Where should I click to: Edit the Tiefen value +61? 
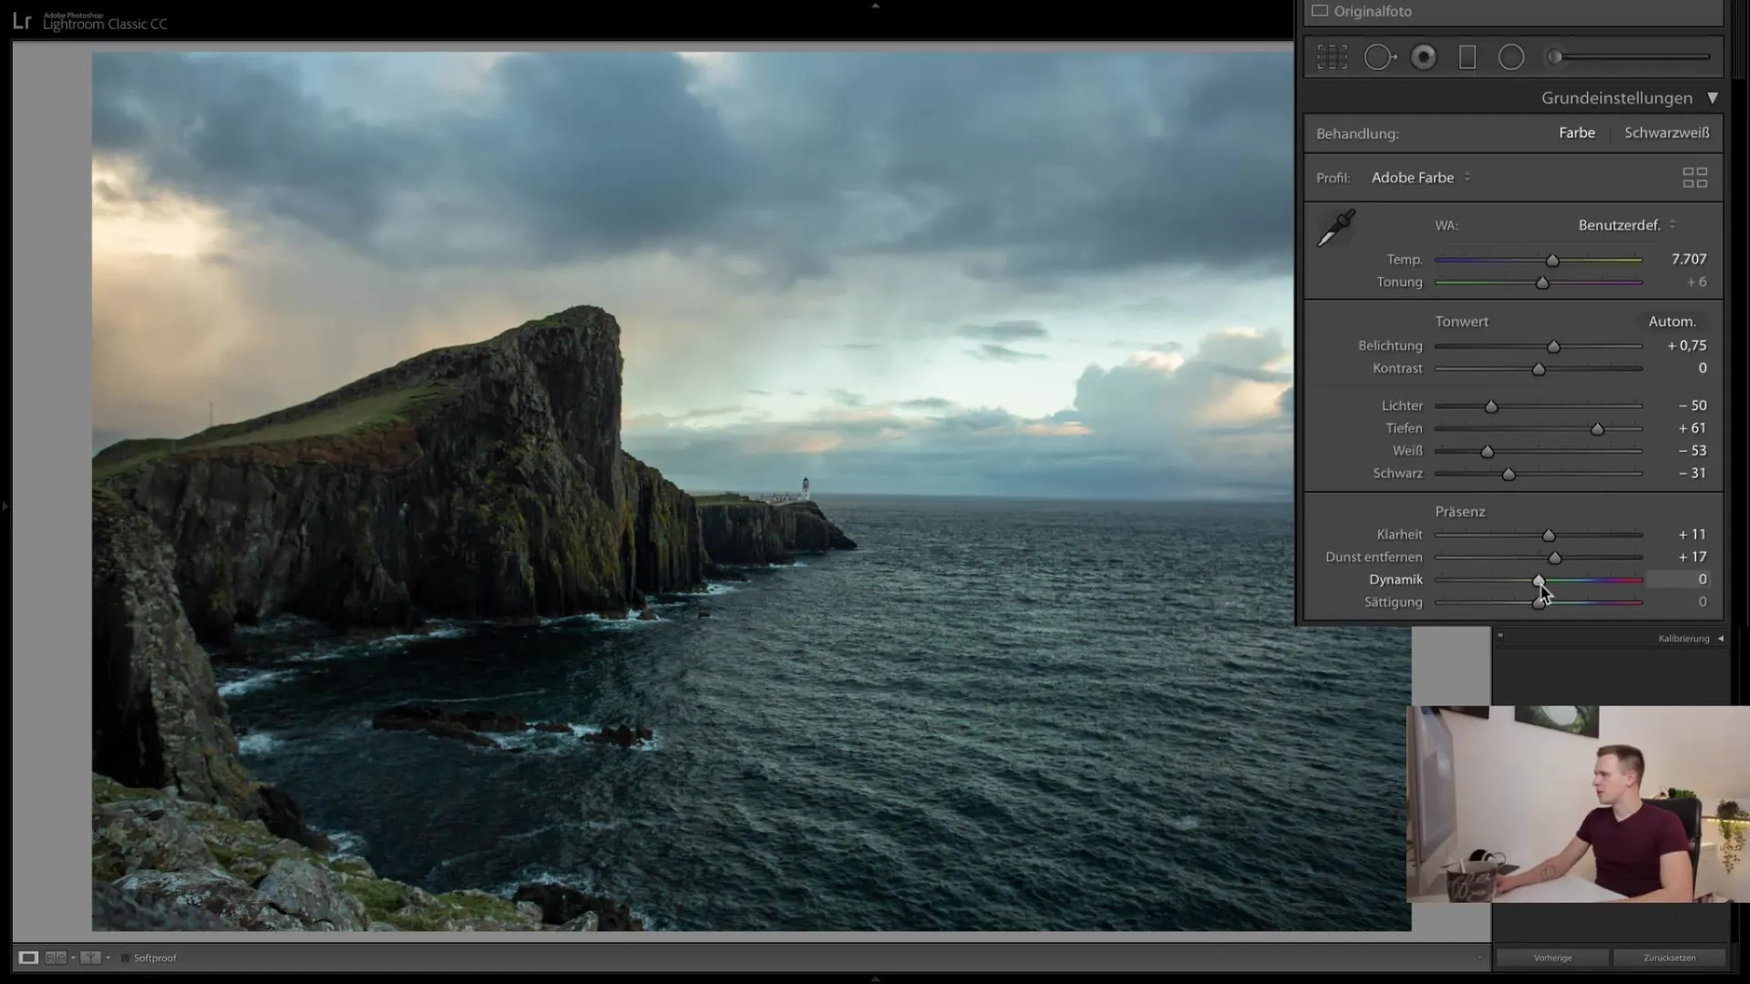click(1692, 428)
